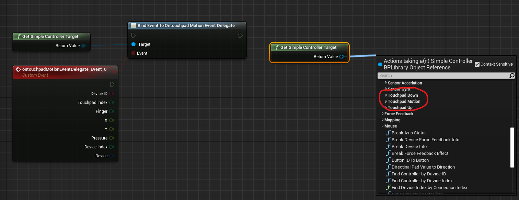
Task: Select the ontouchpadMotionEventDelegate_Event_0 node title
Action: 64,69
